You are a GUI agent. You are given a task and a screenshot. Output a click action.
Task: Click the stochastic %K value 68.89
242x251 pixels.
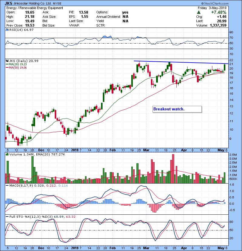59,217
